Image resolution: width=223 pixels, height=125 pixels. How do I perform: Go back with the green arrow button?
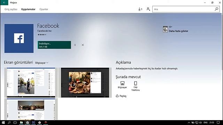(4, 2)
